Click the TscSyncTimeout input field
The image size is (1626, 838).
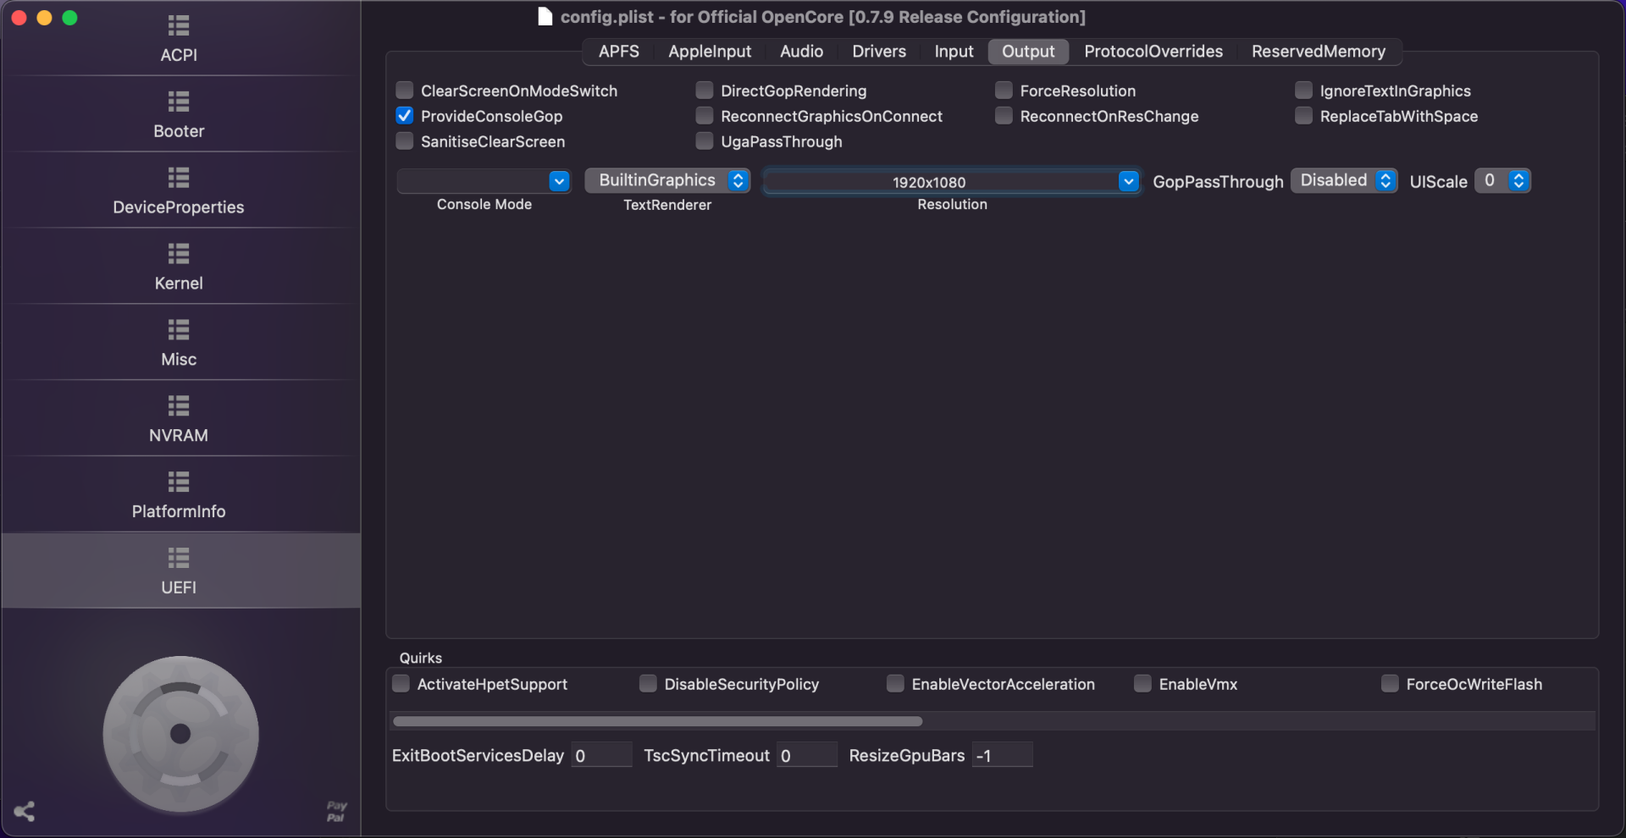[807, 755]
